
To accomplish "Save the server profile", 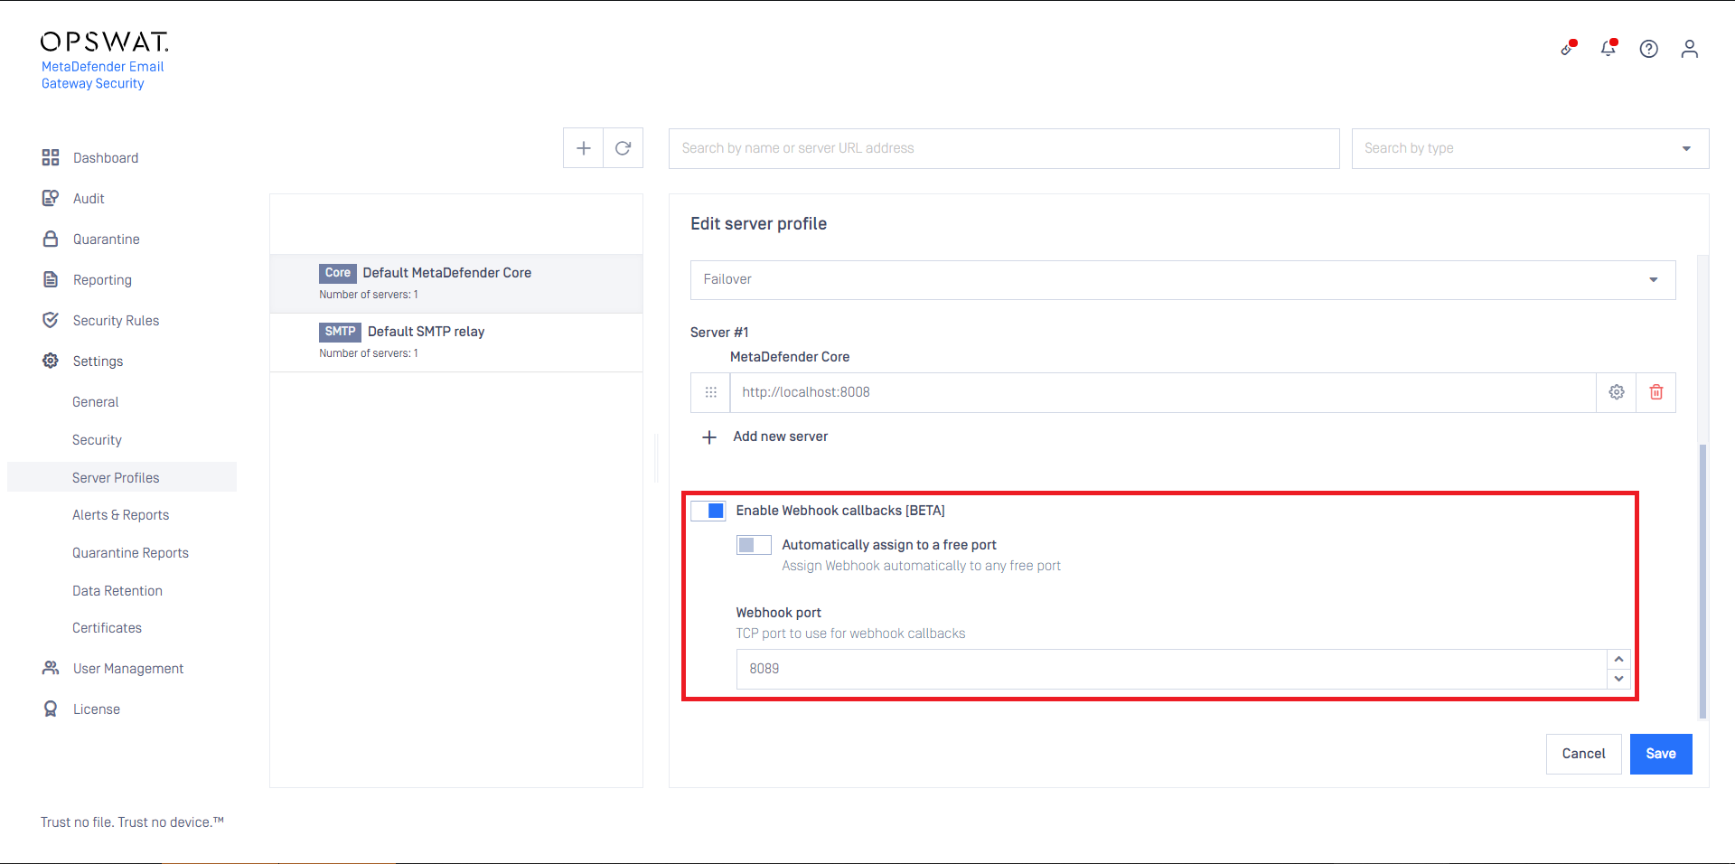I will tap(1661, 754).
